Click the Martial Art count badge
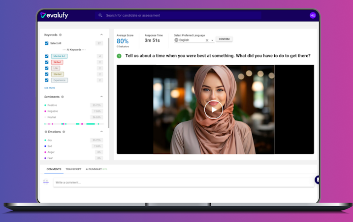 click(100, 56)
